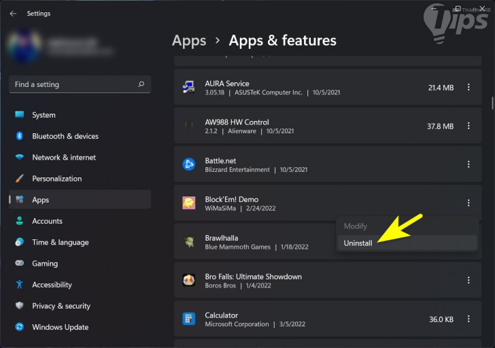
Task: Open more options for Calculator
Action: (x=468, y=319)
